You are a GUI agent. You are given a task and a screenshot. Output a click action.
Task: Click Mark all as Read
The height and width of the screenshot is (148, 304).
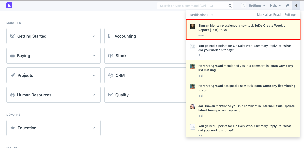(x=269, y=15)
